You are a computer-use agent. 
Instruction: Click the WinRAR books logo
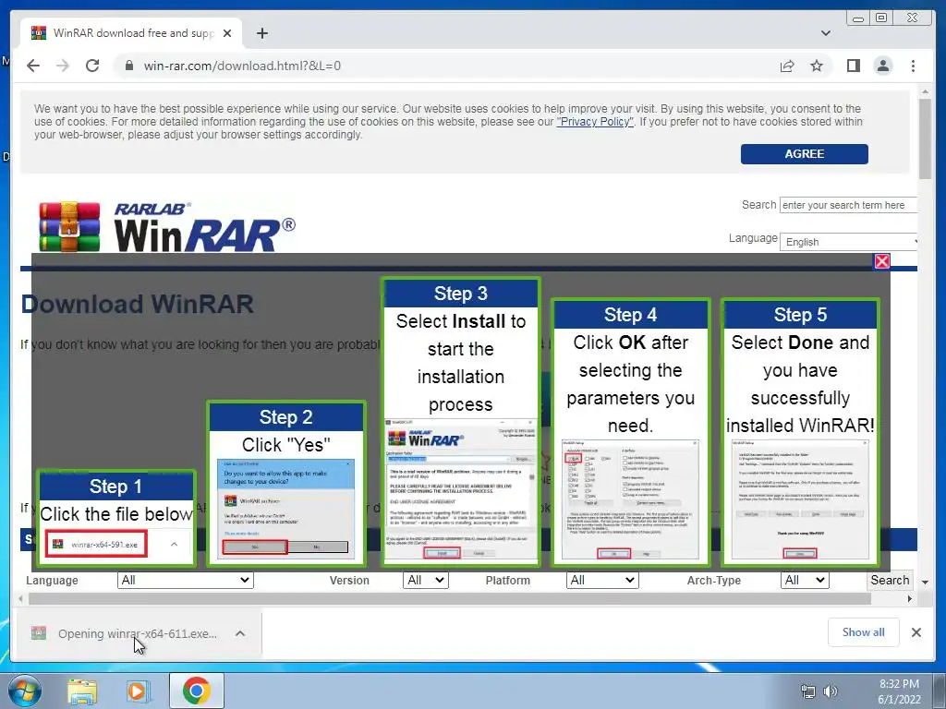tap(69, 227)
